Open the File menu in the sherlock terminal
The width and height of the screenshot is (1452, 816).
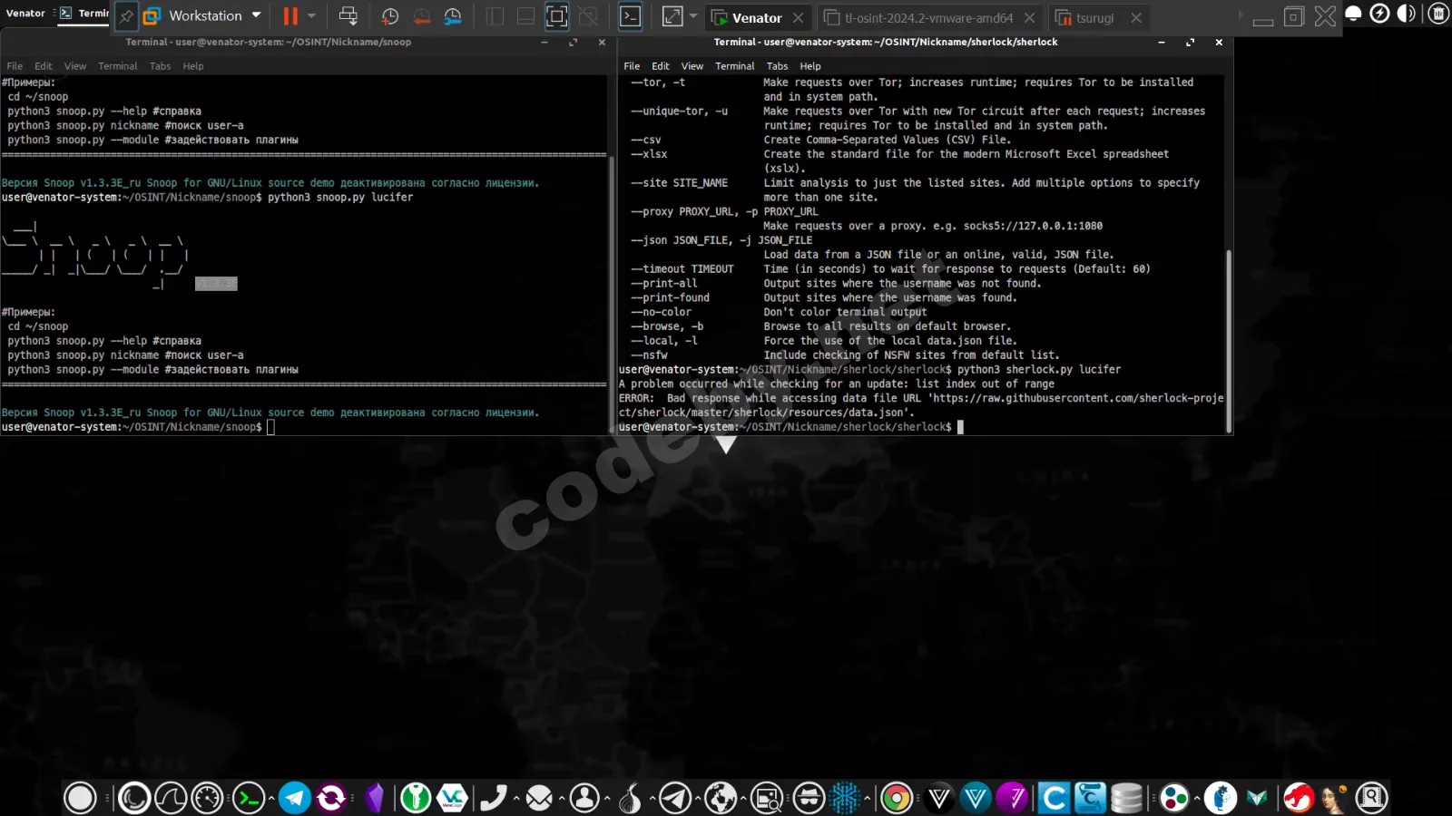click(x=633, y=65)
